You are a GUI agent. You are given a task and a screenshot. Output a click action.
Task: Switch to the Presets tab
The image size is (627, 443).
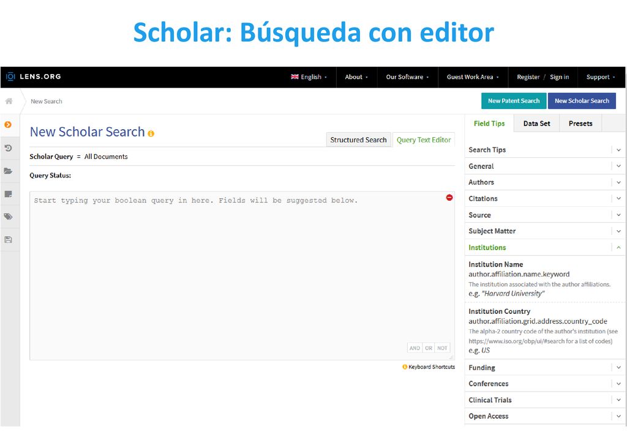[x=580, y=124]
